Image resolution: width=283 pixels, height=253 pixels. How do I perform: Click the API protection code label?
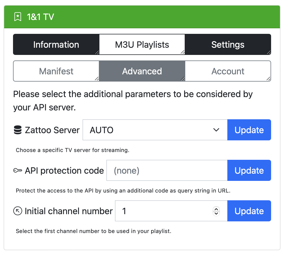[64, 171]
